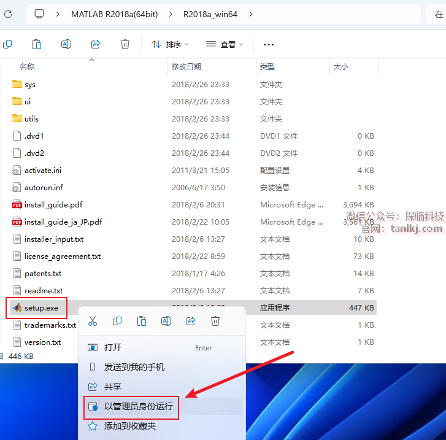Click the 安装信息 type cell
Viewport: 446px width, 440px height.
(x=275, y=187)
